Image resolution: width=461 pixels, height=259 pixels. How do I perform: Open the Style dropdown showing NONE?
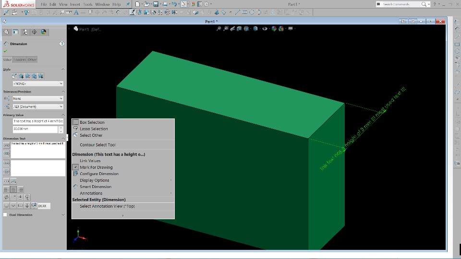38,83
